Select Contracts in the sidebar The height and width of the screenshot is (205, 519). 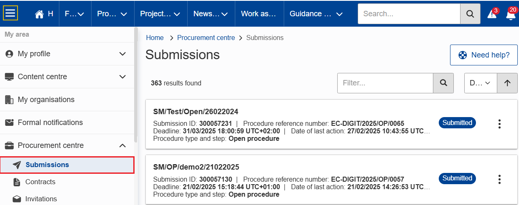[x=40, y=182]
